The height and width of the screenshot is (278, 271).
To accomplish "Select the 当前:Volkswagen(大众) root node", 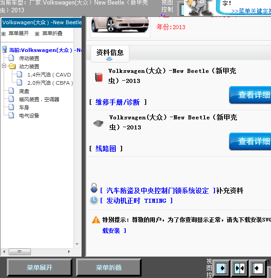I will 45,50.
